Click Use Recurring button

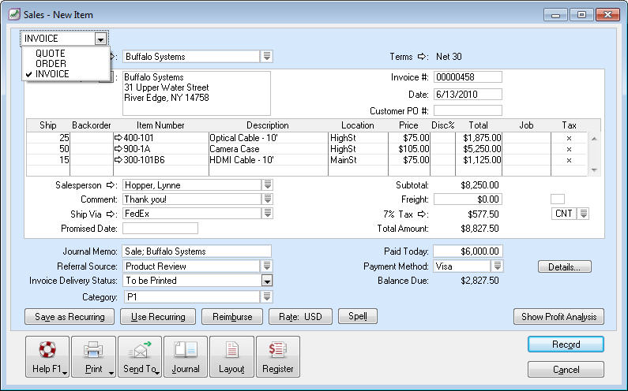click(x=158, y=317)
